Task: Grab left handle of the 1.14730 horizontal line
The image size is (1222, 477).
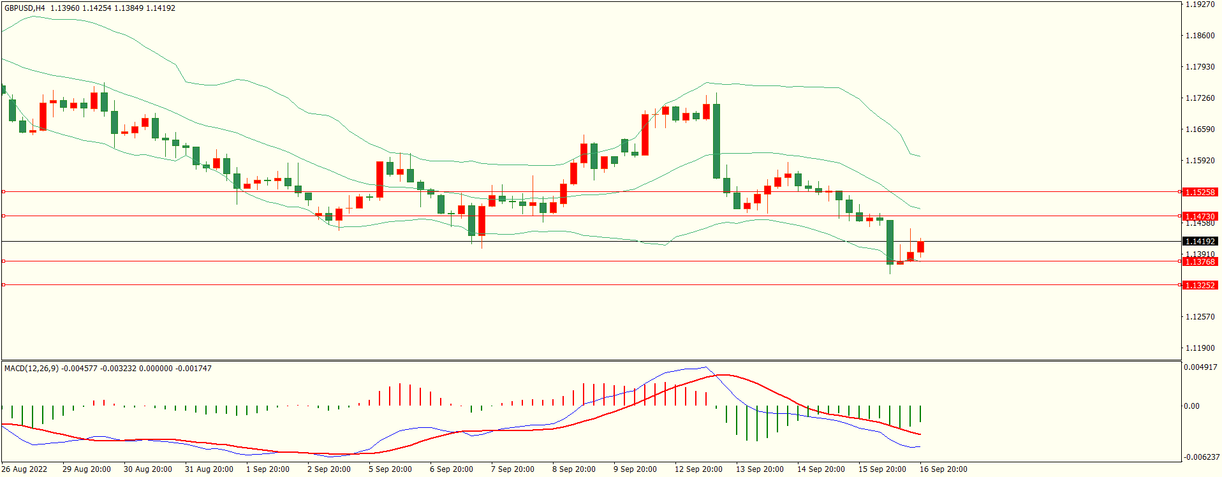Action: pos(3,216)
